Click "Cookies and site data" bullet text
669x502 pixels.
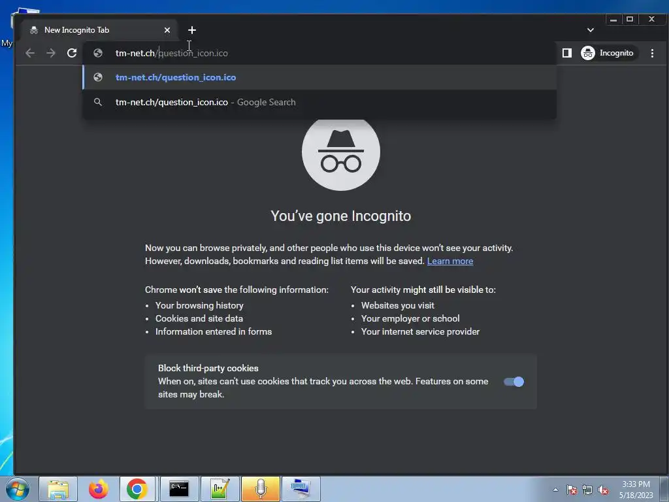click(199, 318)
